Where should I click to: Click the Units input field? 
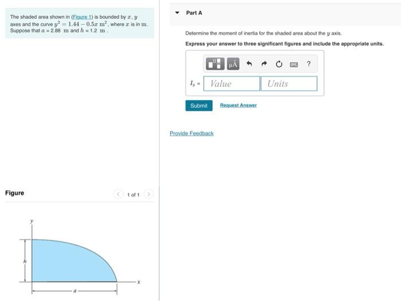(x=289, y=84)
